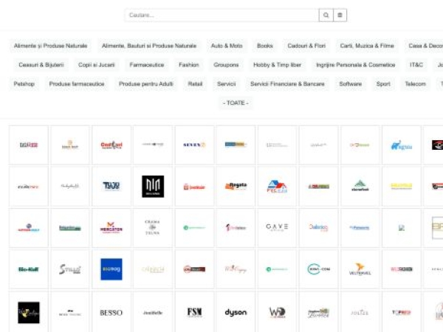Choose the IT&C filter
Screen dimensions: 443x332
(416, 65)
